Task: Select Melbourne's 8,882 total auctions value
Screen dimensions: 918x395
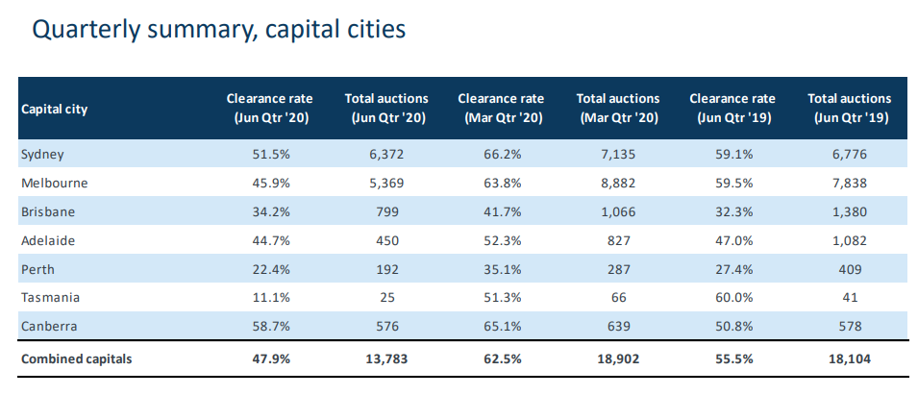Action: coord(620,184)
